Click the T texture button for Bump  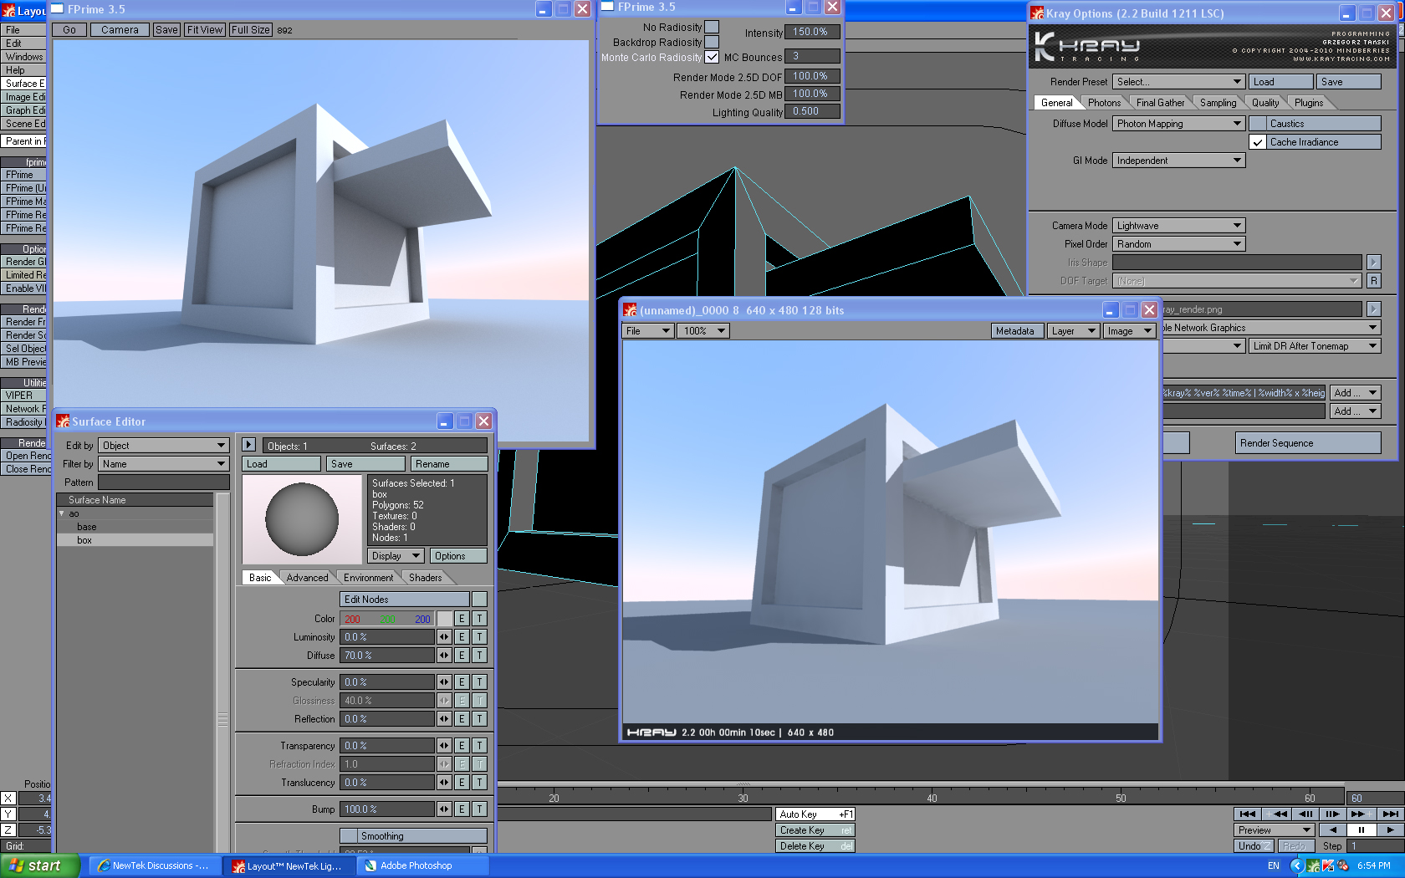point(479,809)
